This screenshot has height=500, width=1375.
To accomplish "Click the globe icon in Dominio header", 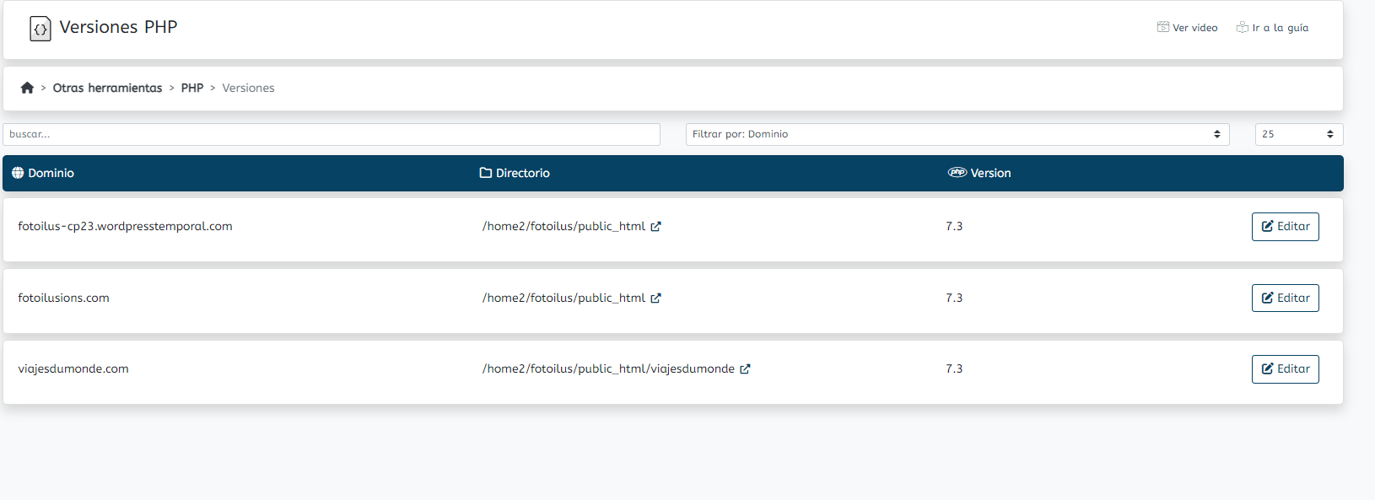I will pos(18,173).
